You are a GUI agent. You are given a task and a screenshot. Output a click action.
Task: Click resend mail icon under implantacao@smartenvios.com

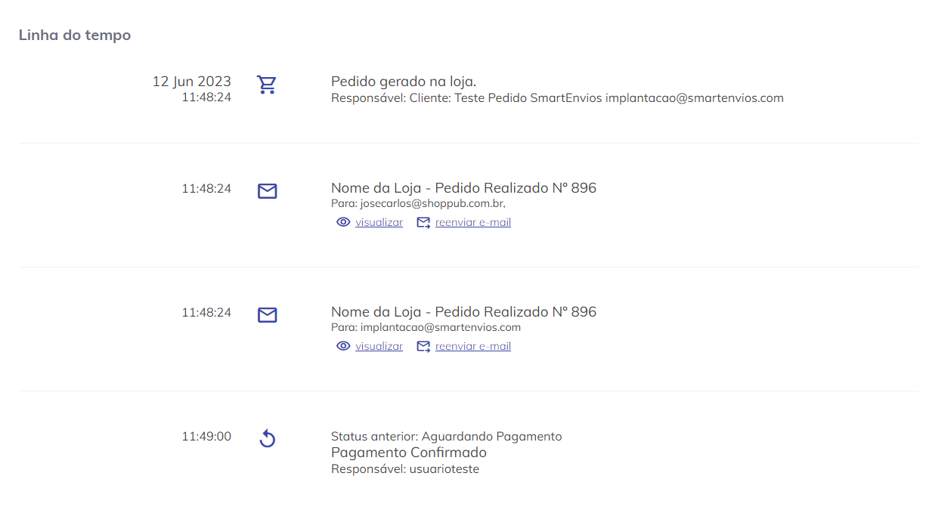click(423, 346)
